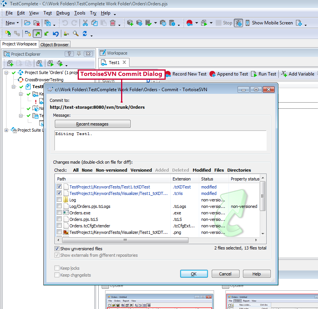Click the icon with green check mark in the main toolbar
318x309 pixels.
click(149, 23)
